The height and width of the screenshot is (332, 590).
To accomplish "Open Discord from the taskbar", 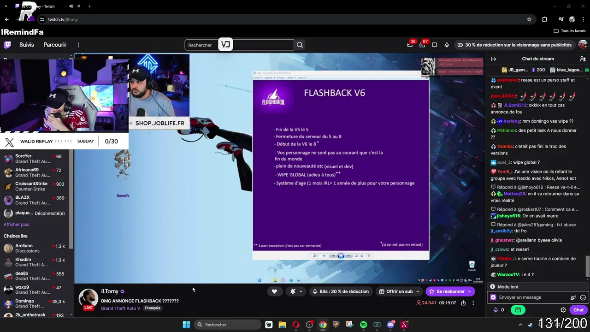I will point(391,325).
